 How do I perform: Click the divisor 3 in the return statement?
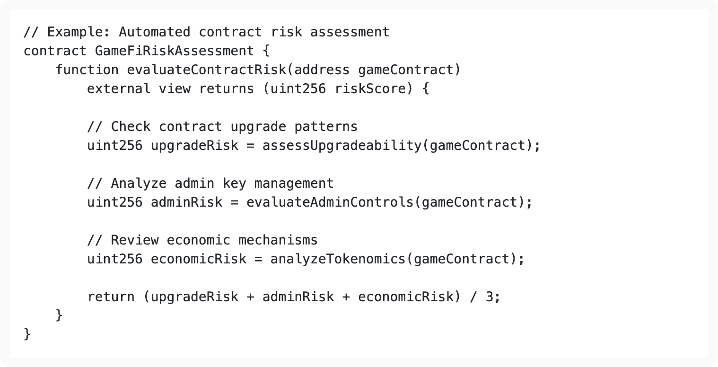click(x=489, y=297)
